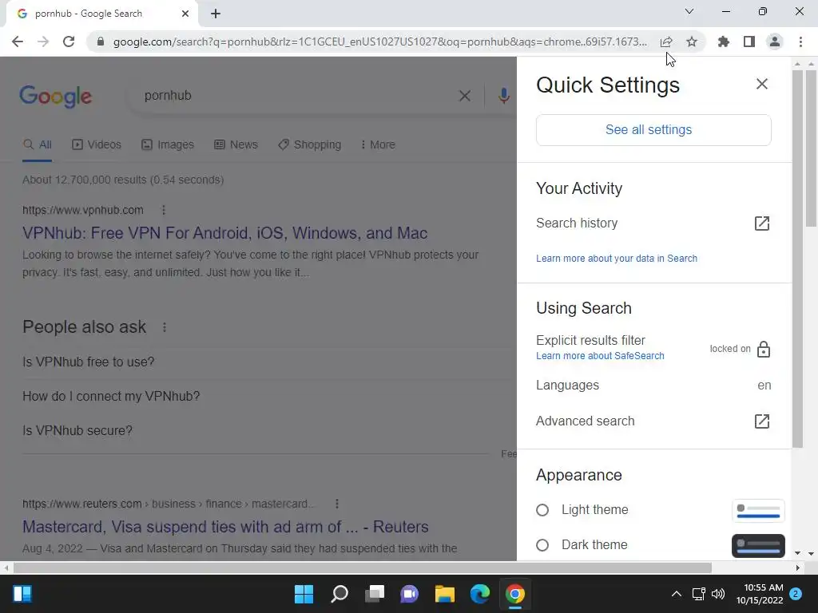Viewport: 818px width, 613px height.
Task: Go back using the browser back arrow
Action: [18, 42]
